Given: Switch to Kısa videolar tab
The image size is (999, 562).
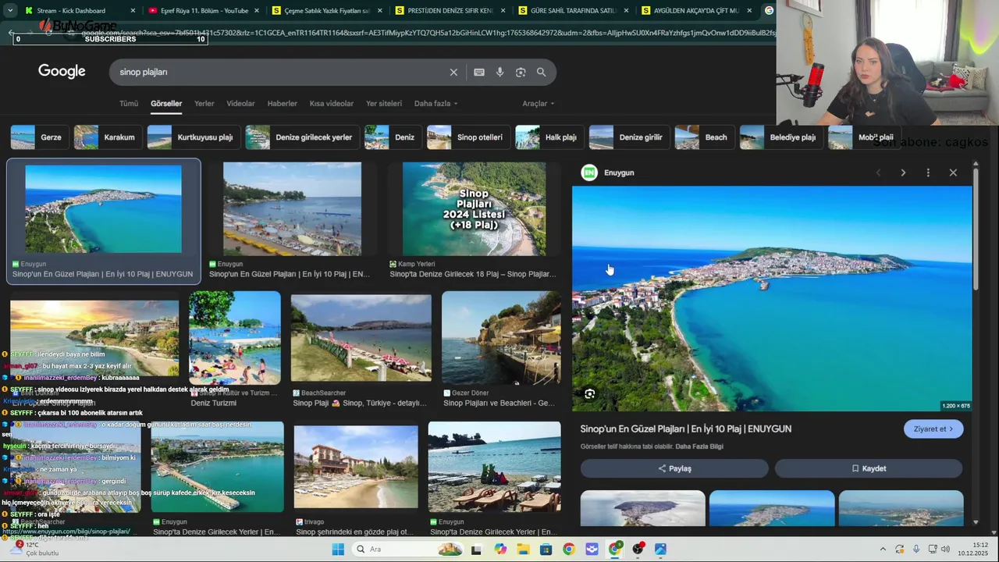Looking at the screenshot, I should click(332, 104).
